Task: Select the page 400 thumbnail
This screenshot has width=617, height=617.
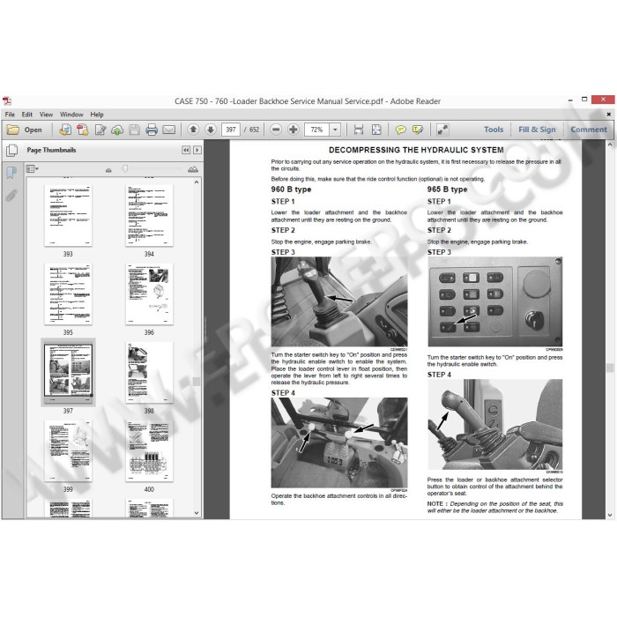Action: [x=149, y=450]
